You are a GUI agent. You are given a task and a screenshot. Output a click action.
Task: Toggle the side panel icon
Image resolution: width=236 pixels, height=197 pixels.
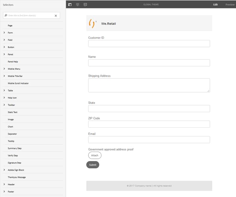70,4
